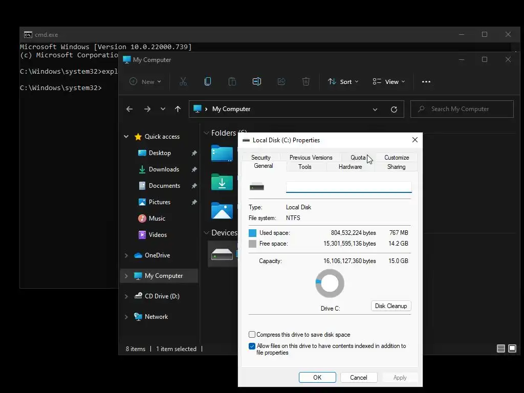Unpin Pictures using its pin icon
524x393 pixels.
coord(194,202)
